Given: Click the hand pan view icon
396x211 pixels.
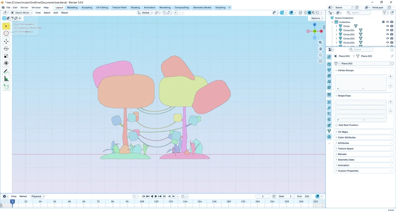Looking at the screenshot, I should pos(320,49).
